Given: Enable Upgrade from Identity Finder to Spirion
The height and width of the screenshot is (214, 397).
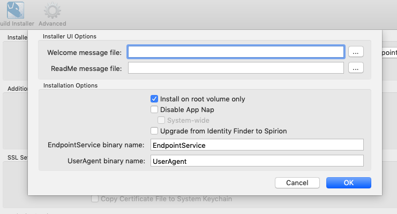Looking at the screenshot, I should click(x=154, y=131).
